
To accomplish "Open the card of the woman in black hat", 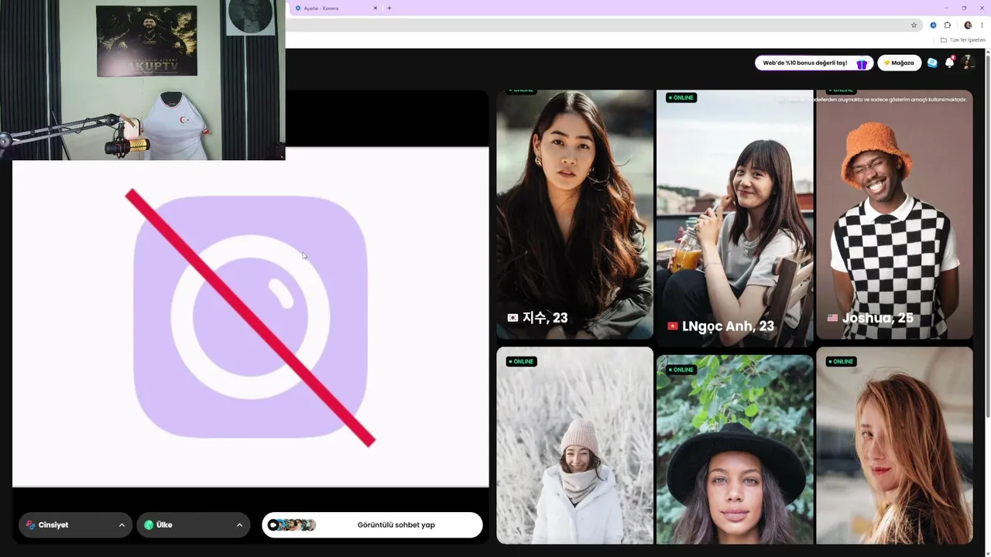I will point(735,449).
